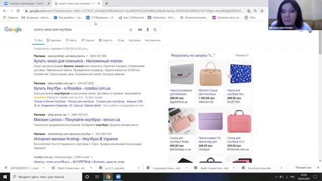The image size is (322, 181).
Task: Start voice search with microphone icon
Action: click(147, 30)
